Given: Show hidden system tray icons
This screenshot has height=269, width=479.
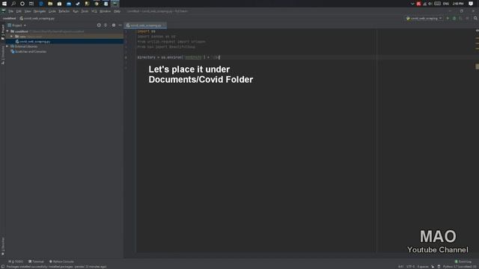Looking at the screenshot, I should click(412, 4).
